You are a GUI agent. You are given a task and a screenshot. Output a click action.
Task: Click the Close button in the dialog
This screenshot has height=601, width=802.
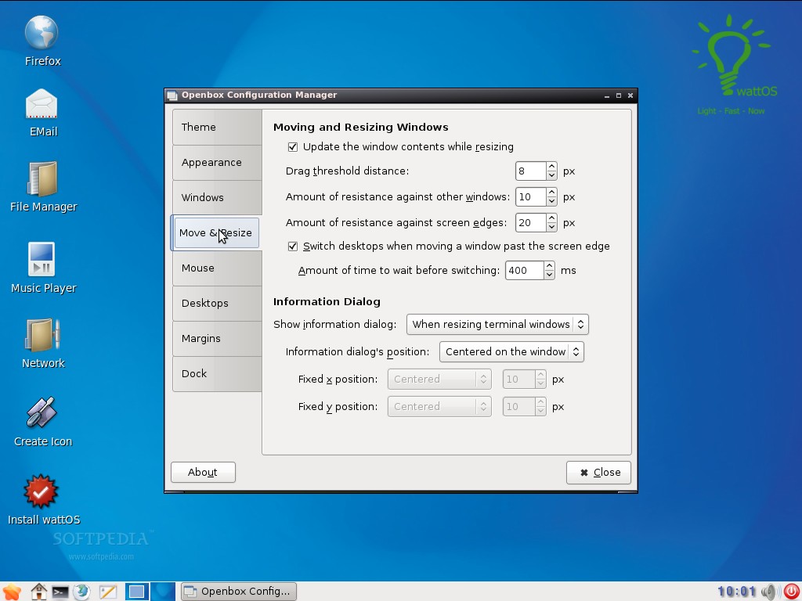tap(598, 473)
